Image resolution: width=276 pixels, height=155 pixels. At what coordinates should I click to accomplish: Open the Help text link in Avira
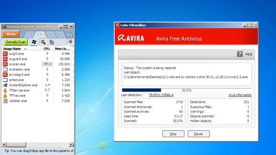(249, 54)
